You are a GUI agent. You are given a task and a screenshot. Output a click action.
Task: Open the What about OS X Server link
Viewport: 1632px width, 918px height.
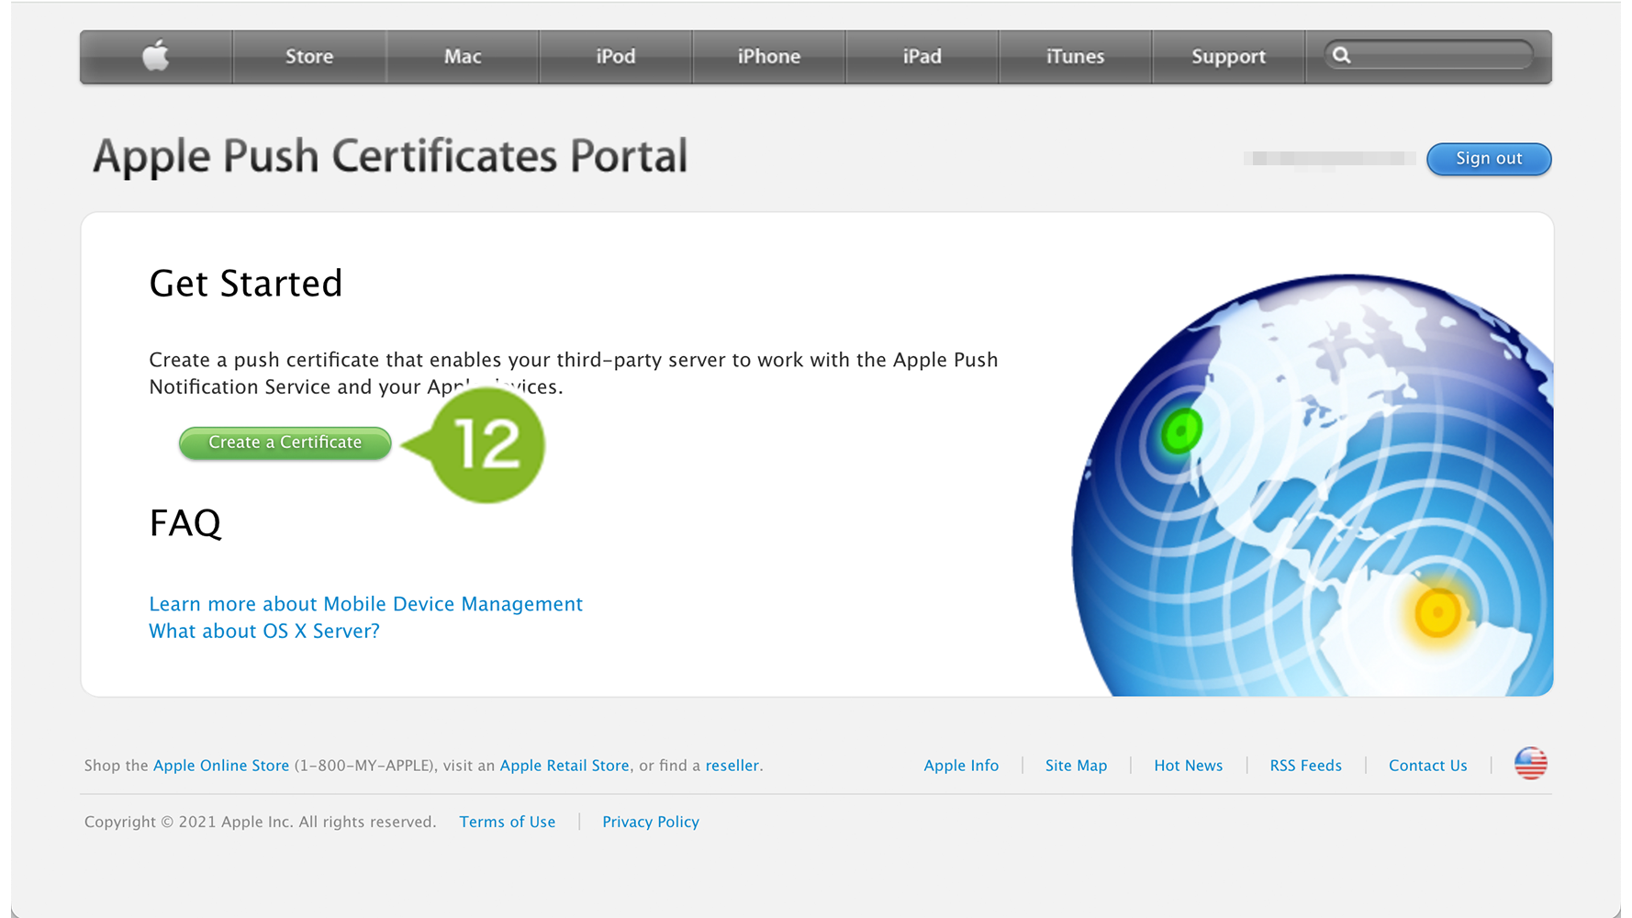(264, 632)
